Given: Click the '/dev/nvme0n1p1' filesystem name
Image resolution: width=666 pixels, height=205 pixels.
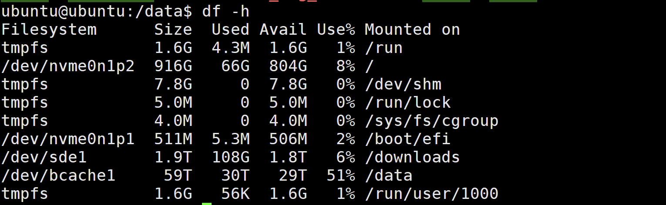Looking at the screenshot, I should (68, 139).
